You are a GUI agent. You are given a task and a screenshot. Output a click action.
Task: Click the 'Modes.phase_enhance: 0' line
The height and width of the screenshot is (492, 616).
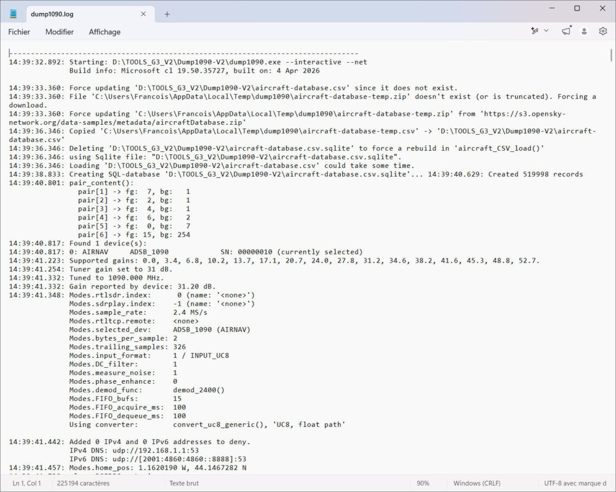click(x=123, y=382)
